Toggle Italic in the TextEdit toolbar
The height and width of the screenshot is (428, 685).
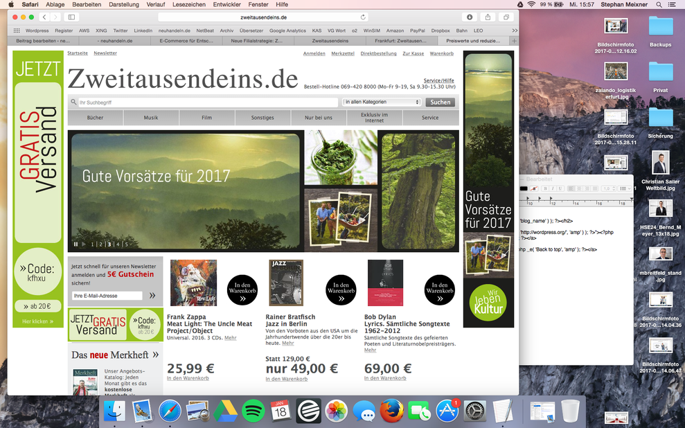553,188
